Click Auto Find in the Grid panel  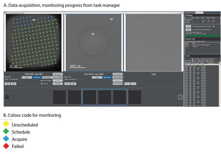(x=58, y=83)
